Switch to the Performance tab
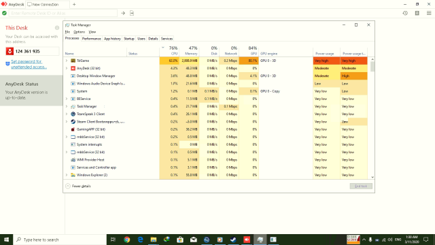Screen dimensions: 435x245 [x=91, y=39]
